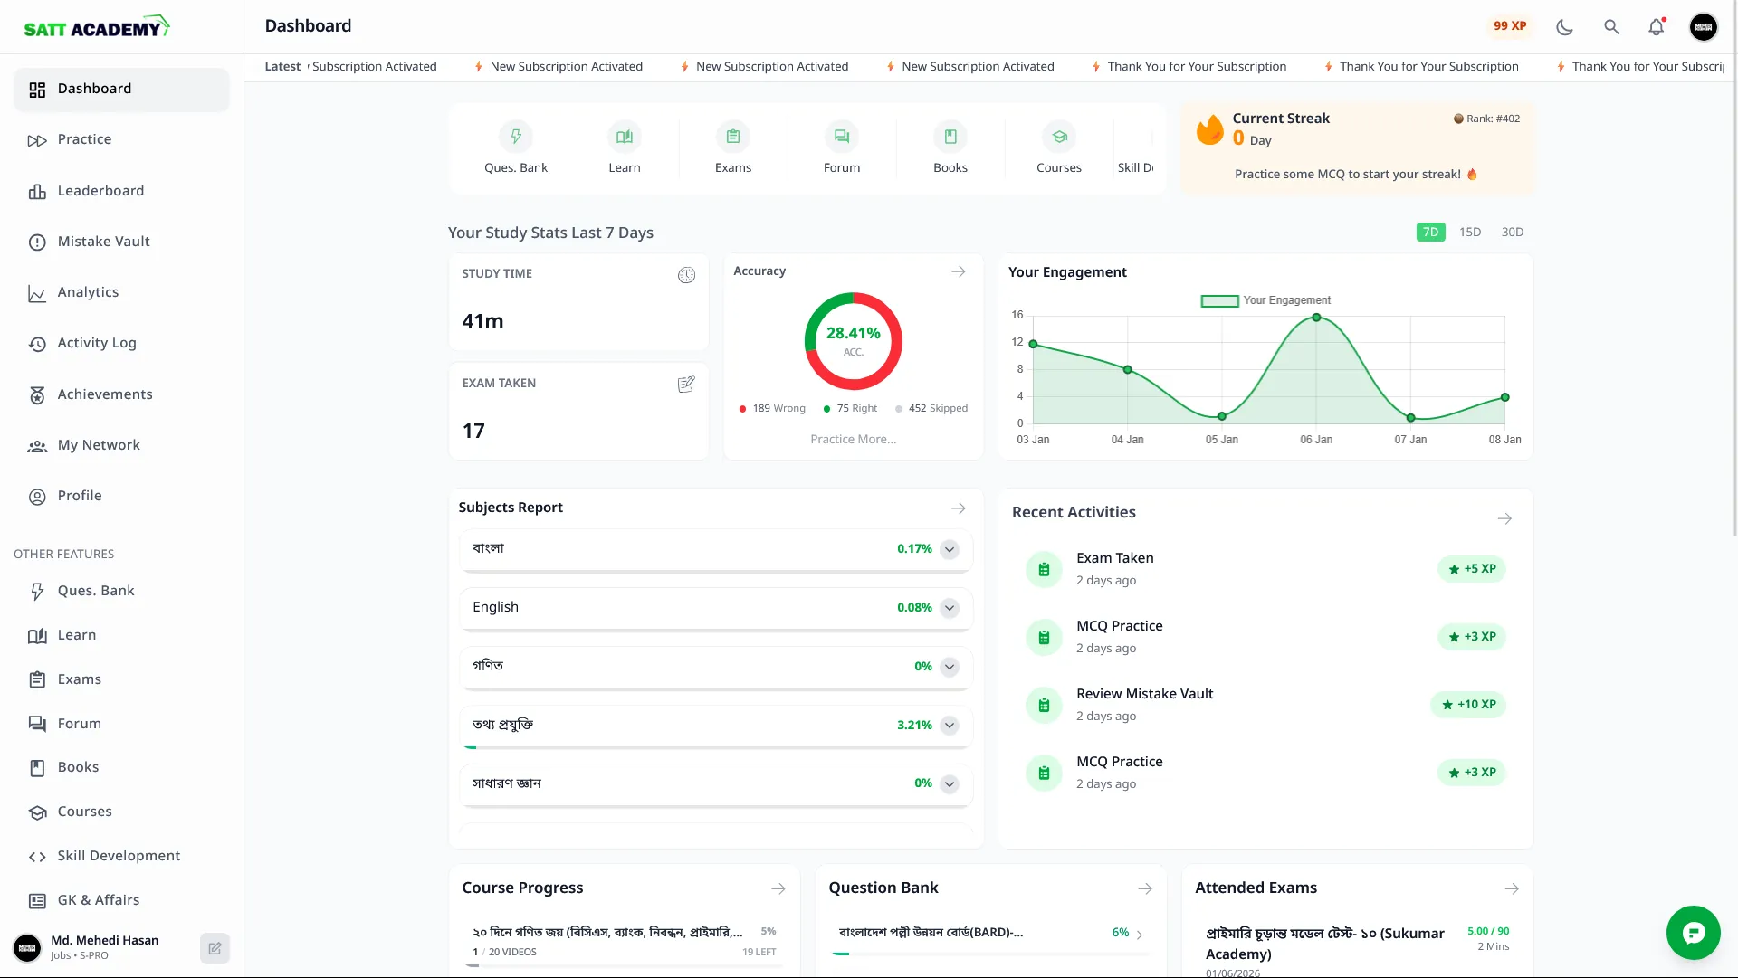
Task: Click the 06 Jan engagement data point
Action: tap(1316, 318)
